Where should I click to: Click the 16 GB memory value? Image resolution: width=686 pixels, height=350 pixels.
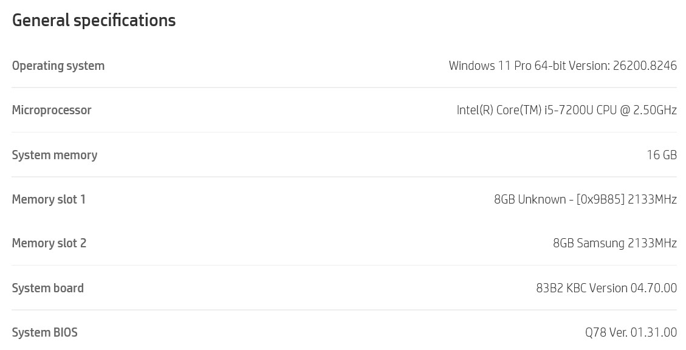point(662,155)
